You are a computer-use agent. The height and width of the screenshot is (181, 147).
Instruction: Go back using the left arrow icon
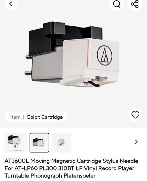tap(11, 4)
